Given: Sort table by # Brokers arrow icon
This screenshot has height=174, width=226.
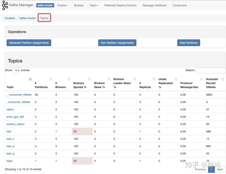Looking at the screenshot, I should pos(69,79).
